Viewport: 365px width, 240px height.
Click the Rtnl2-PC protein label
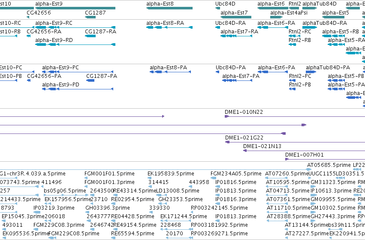coord(300,76)
